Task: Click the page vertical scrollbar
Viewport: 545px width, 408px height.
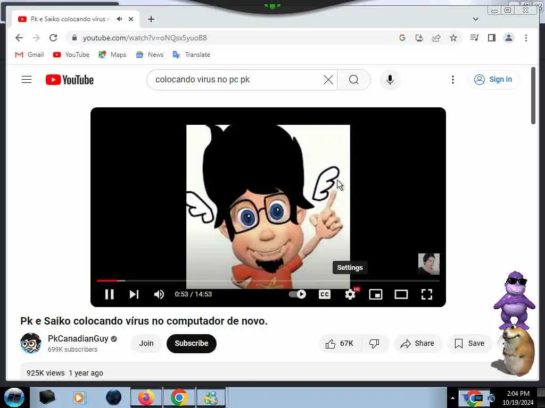Action: point(533,96)
